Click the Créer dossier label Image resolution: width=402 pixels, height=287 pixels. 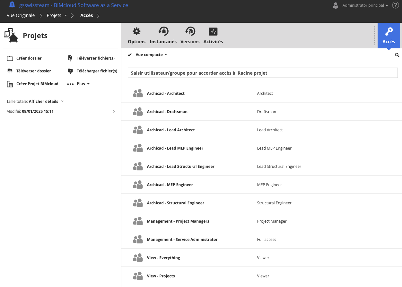pyautogui.click(x=29, y=58)
